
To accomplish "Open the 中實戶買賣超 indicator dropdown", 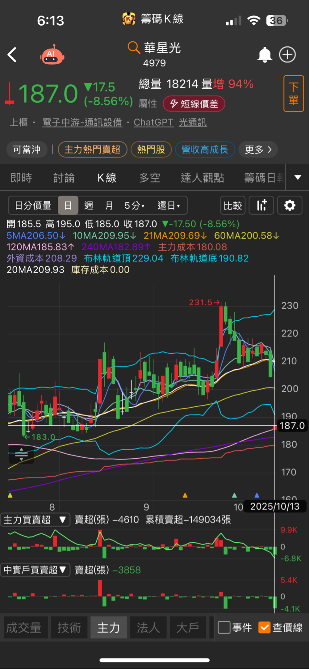I will coord(35,570).
